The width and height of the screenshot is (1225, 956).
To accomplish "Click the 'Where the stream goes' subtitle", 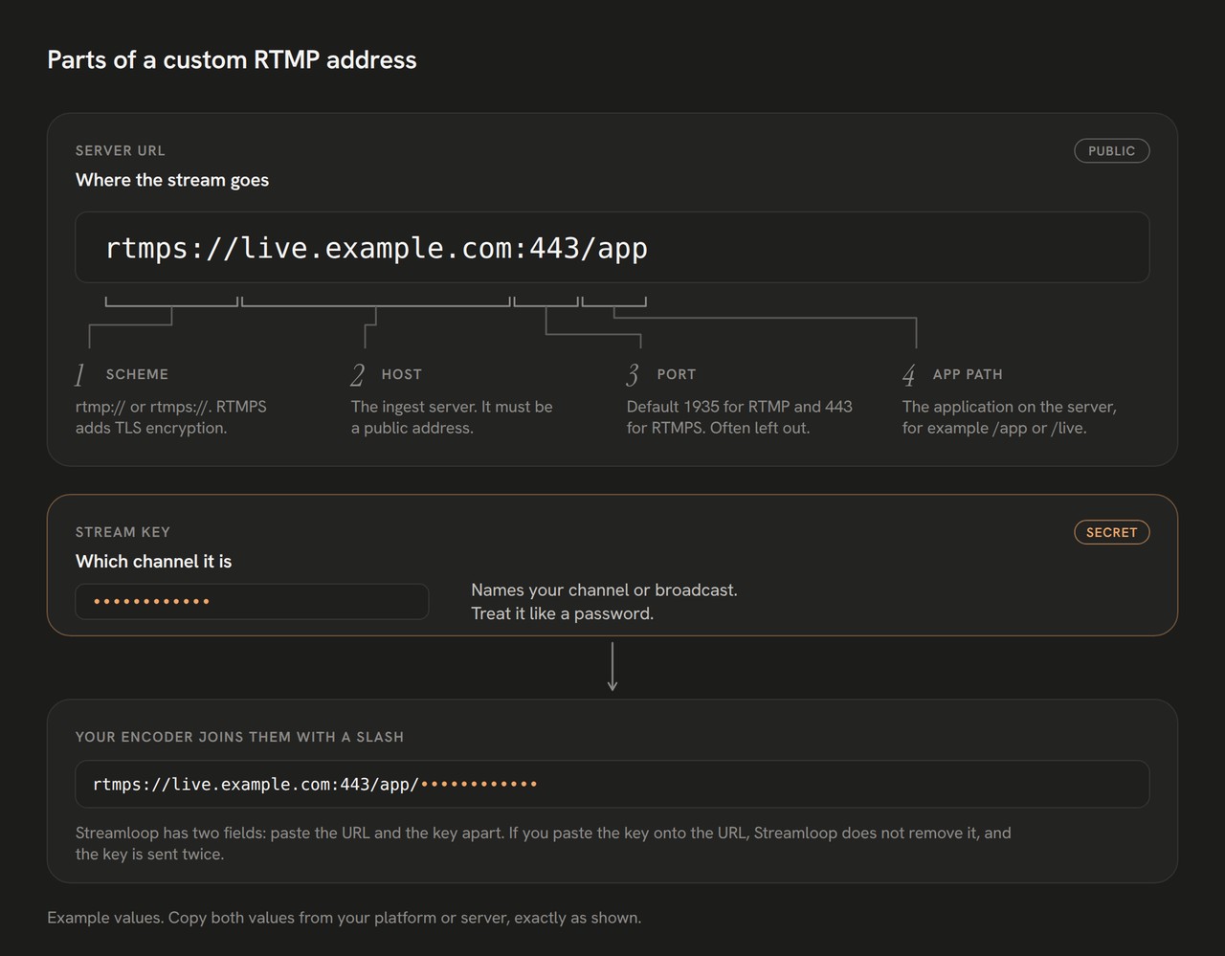I will pyautogui.click(x=172, y=180).
